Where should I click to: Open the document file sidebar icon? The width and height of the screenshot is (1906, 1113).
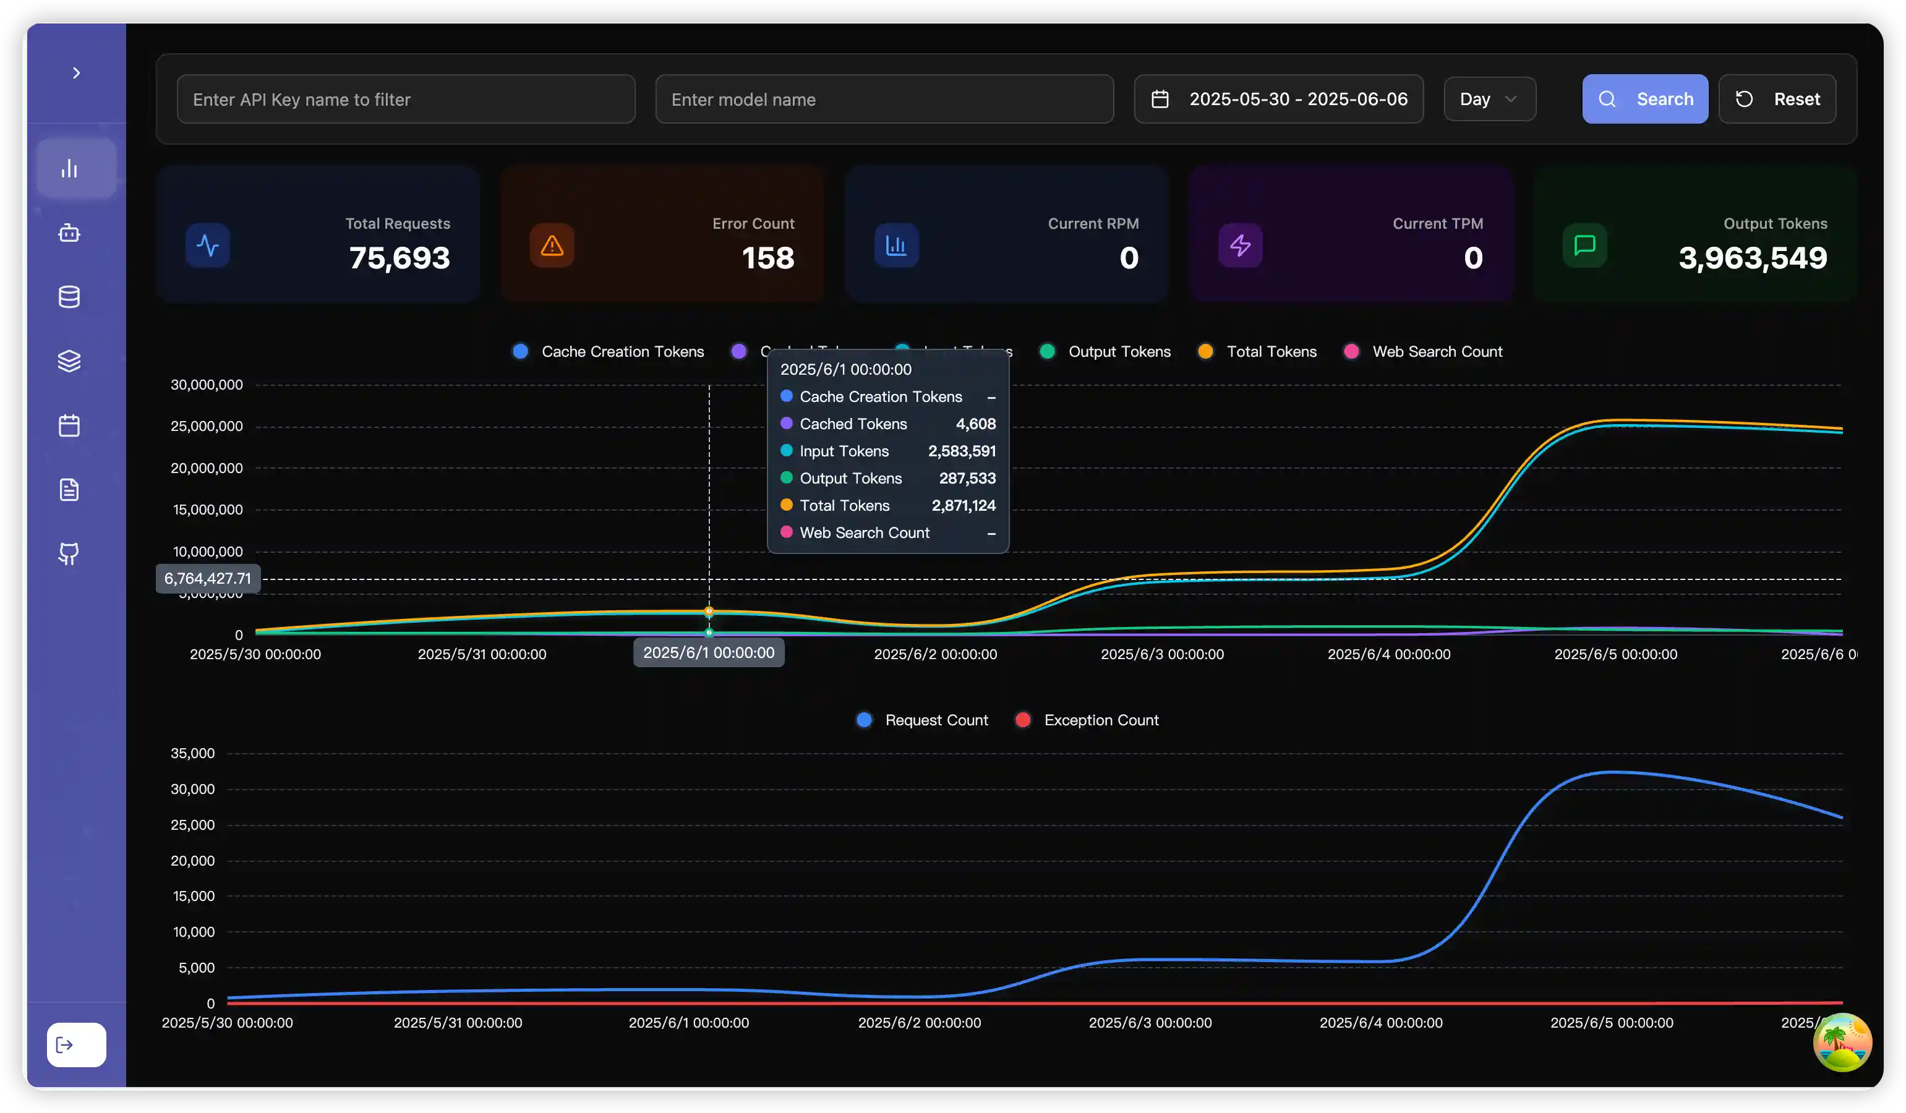coord(70,490)
